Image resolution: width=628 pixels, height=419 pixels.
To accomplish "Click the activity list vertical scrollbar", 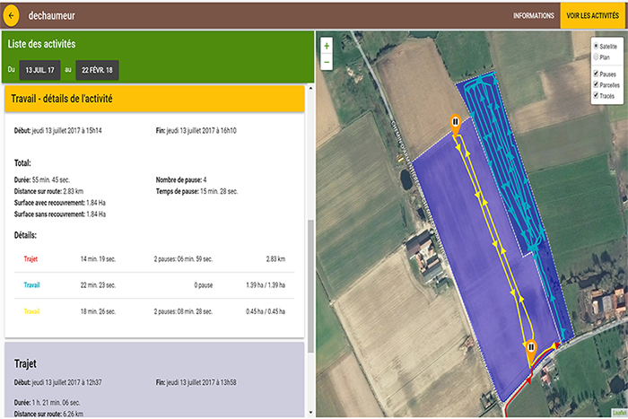I will tap(311, 269).
